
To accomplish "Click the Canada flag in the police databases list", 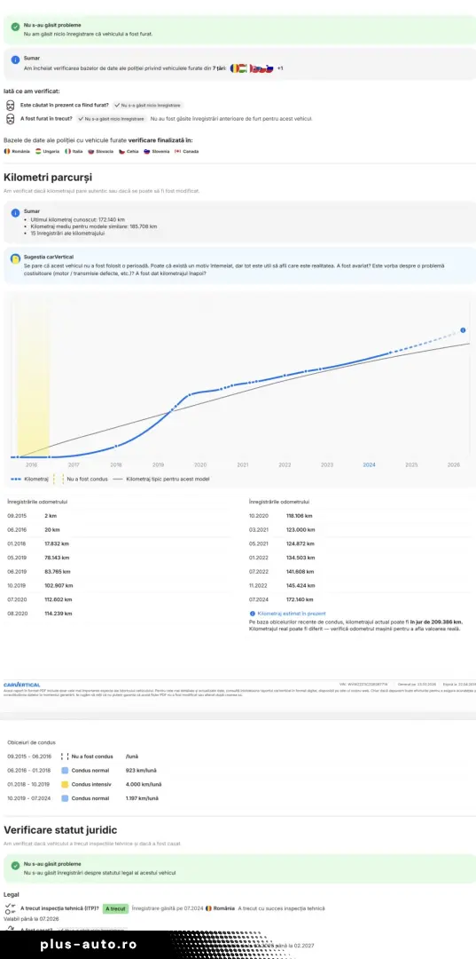I will 177,151.
